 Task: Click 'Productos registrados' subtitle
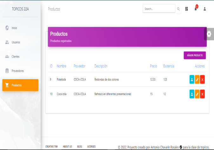pyautogui.click(x=61, y=41)
